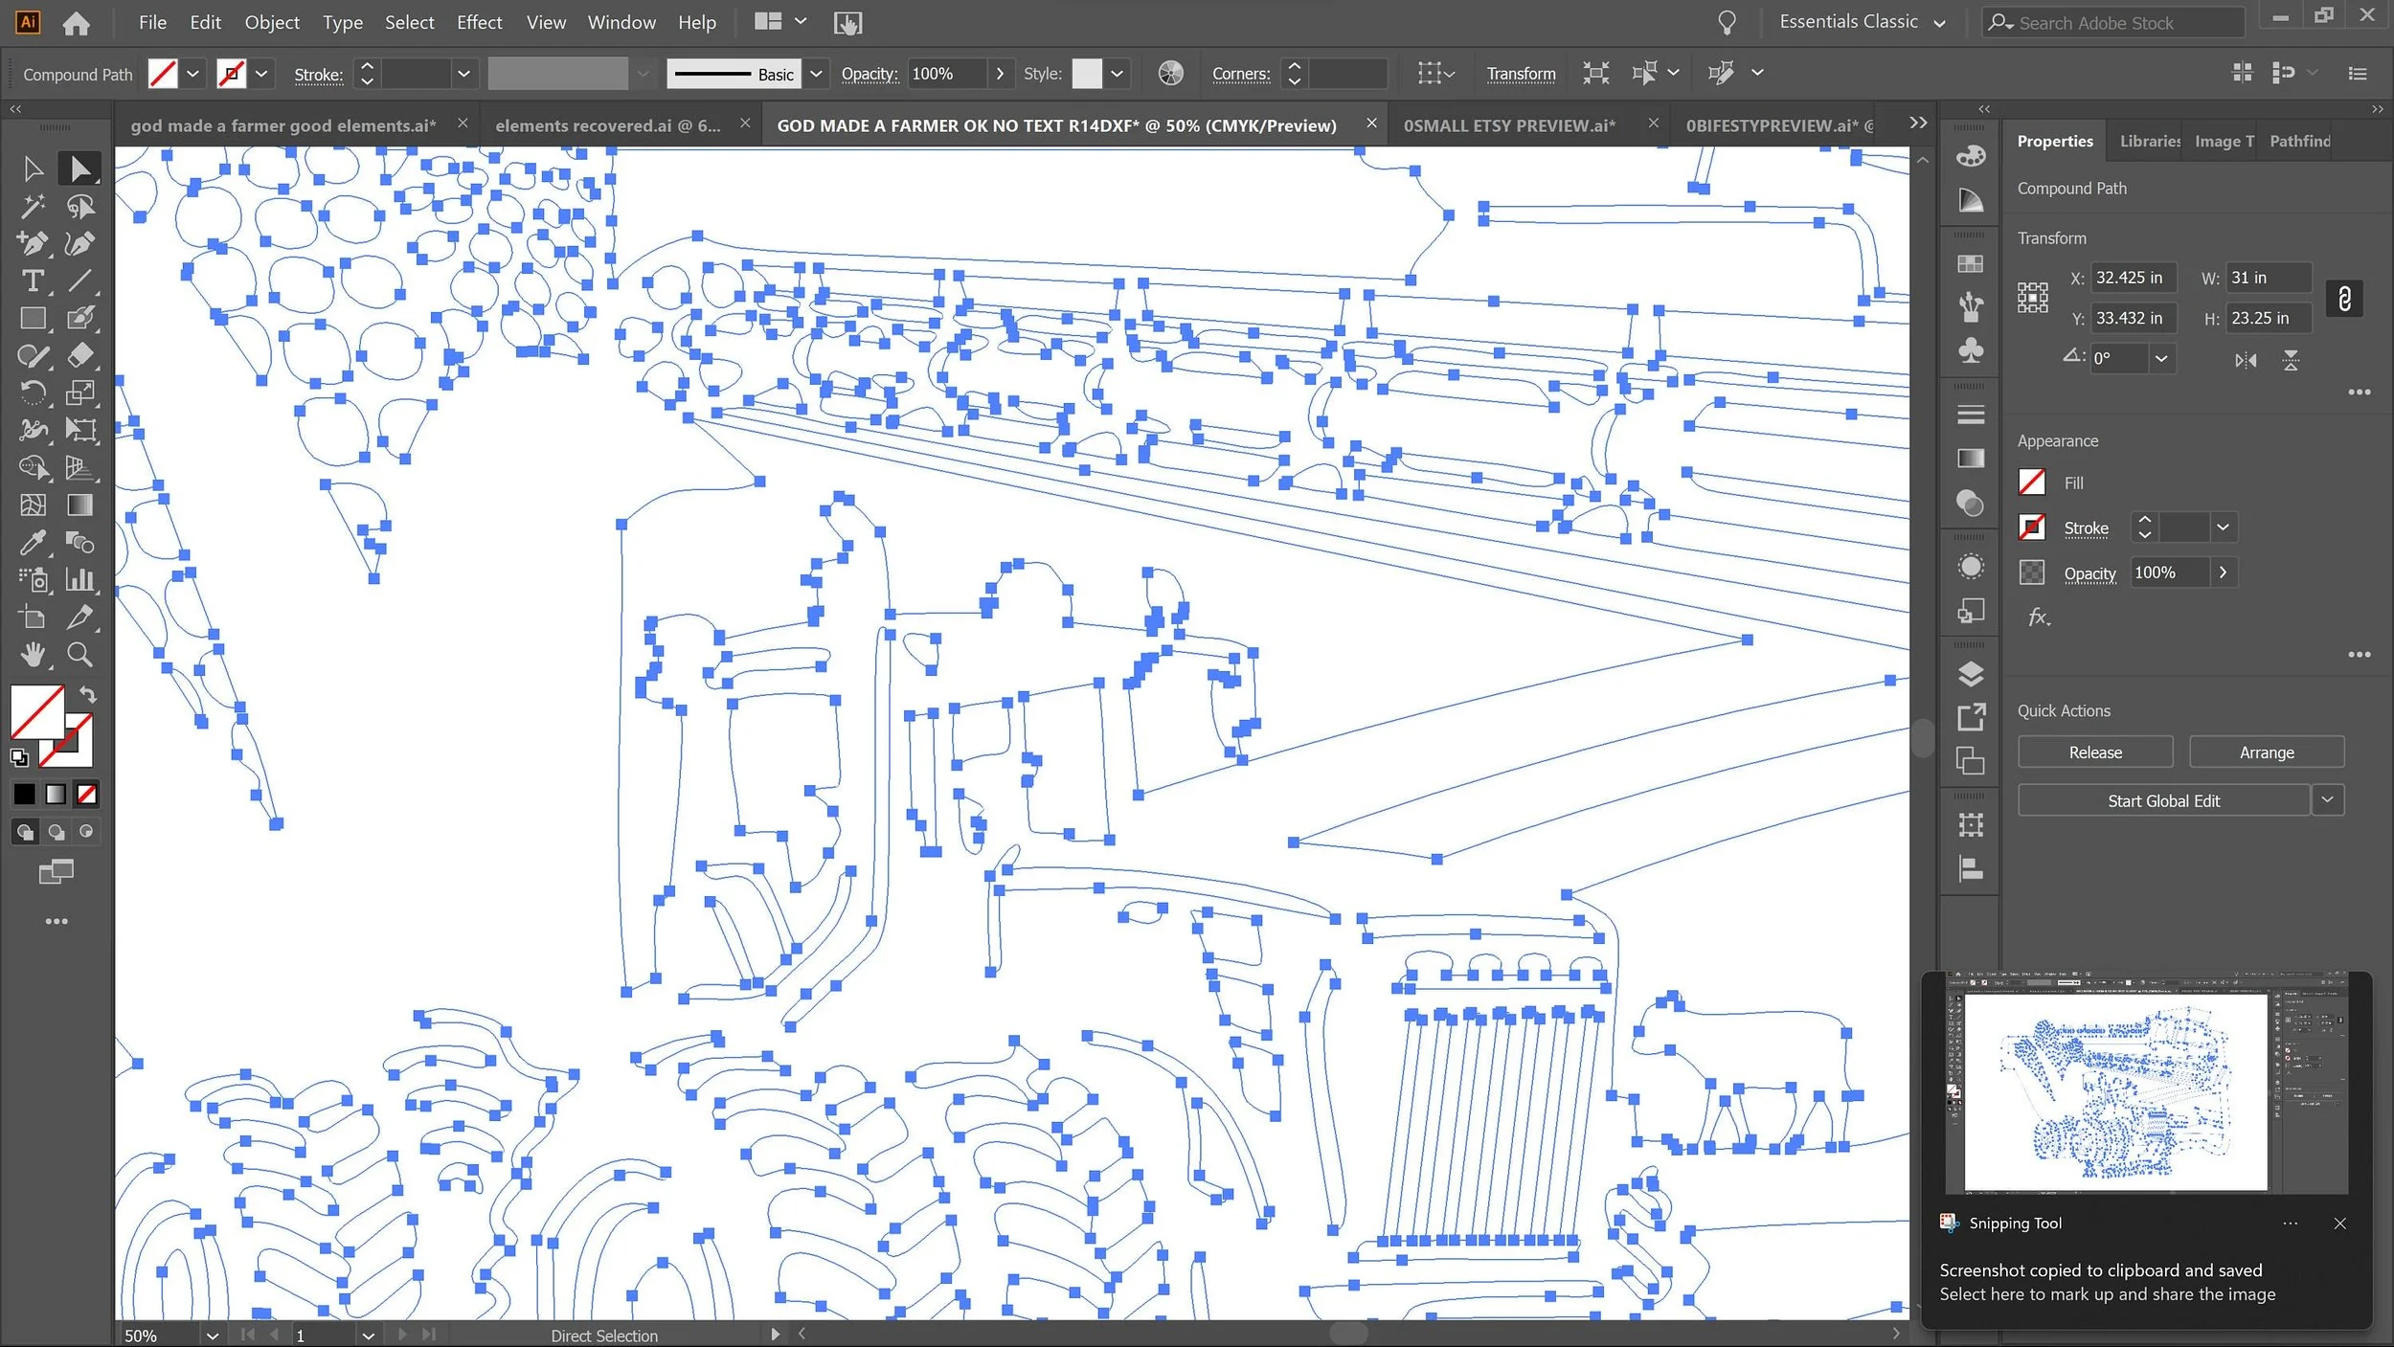Select the Hand tool
Viewport: 2394px width, 1347px height.
coord(33,655)
